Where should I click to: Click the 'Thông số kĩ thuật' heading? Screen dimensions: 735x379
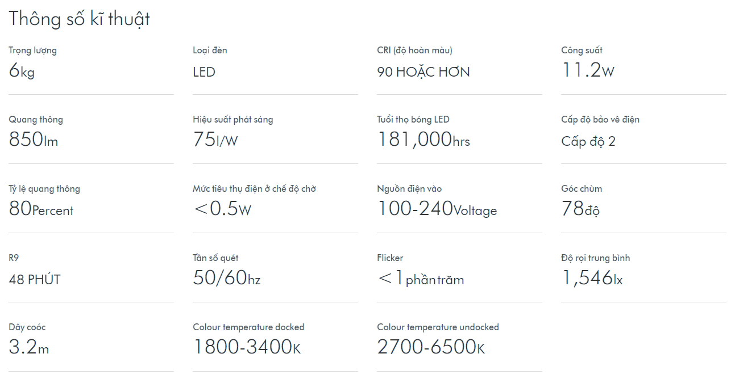79,19
